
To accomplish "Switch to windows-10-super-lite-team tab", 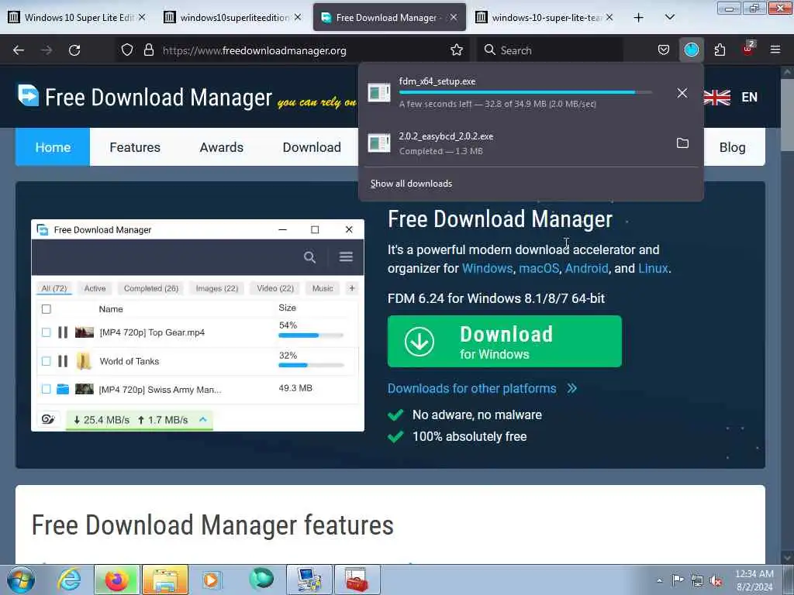I will [x=545, y=18].
